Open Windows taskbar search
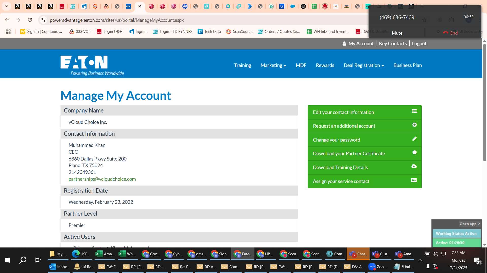Viewport: 487px width, 273px height. click(23, 260)
